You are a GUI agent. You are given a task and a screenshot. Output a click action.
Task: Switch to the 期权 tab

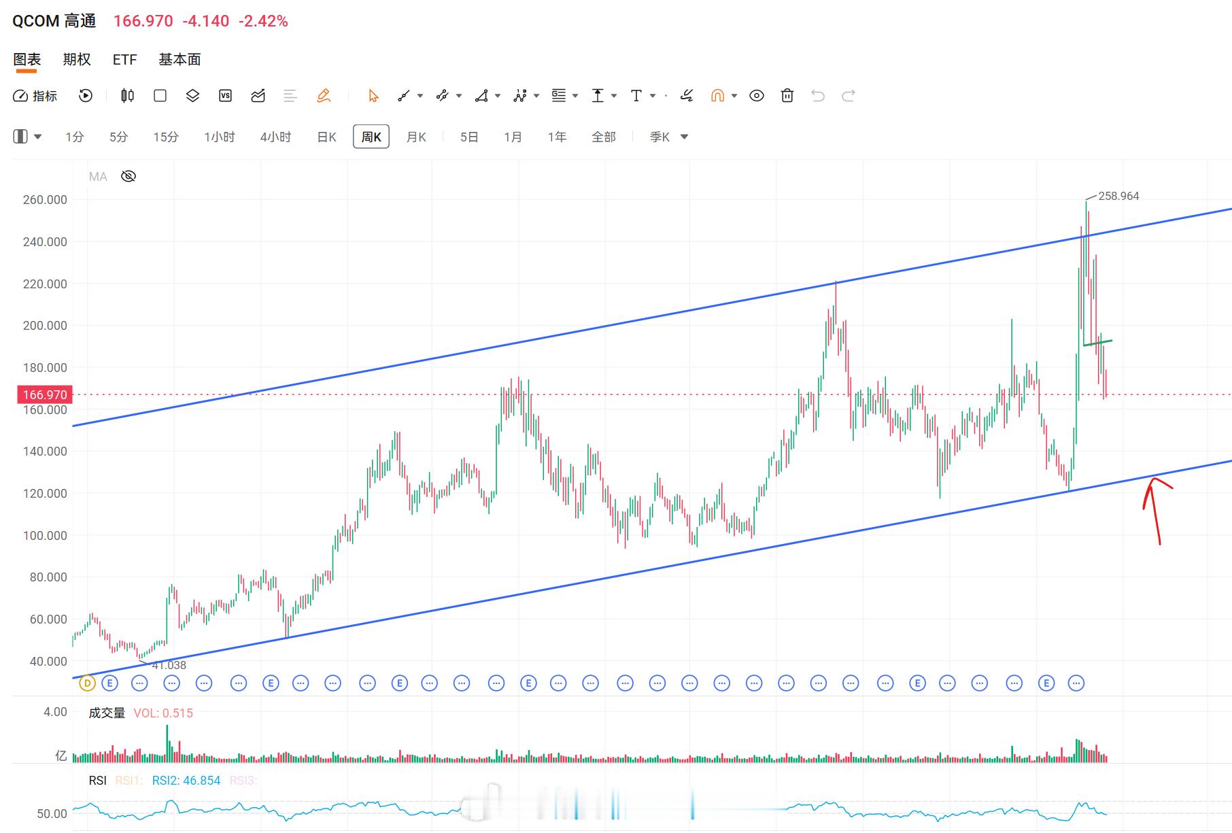(x=77, y=60)
